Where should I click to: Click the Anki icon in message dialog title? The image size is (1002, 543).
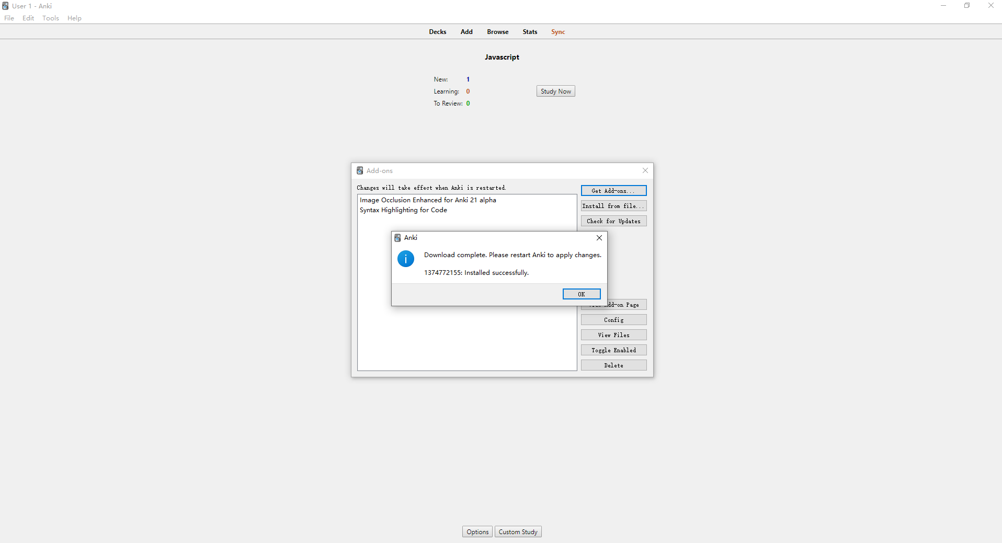pyautogui.click(x=397, y=238)
